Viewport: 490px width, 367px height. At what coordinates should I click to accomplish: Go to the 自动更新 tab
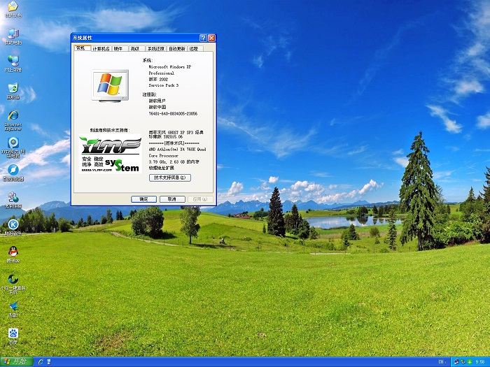(x=176, y=49)
